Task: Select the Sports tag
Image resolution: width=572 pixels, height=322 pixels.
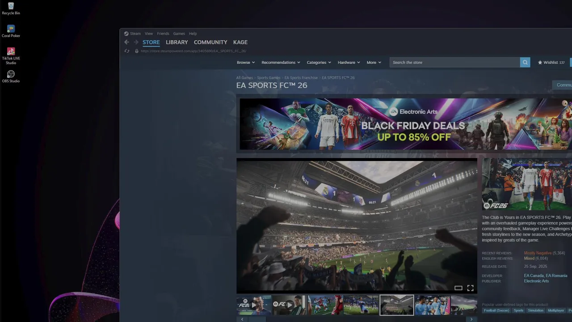Action: tap(518, 310)
